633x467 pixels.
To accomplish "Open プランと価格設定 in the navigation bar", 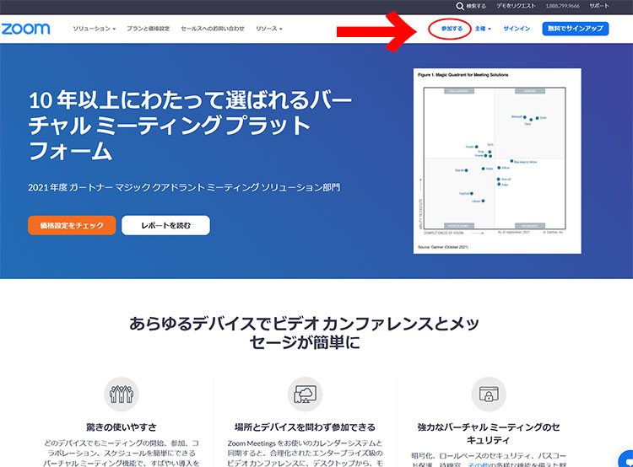I will coord(148,29).
